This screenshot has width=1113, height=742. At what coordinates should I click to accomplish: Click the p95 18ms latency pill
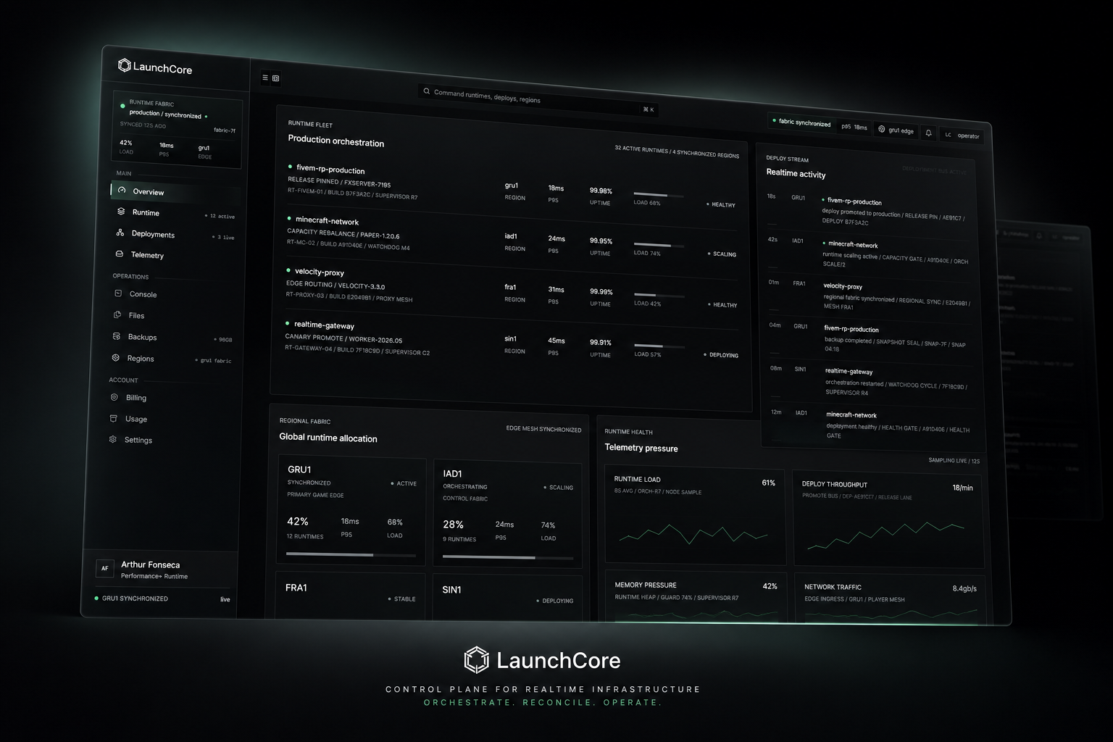coord(854,127)
